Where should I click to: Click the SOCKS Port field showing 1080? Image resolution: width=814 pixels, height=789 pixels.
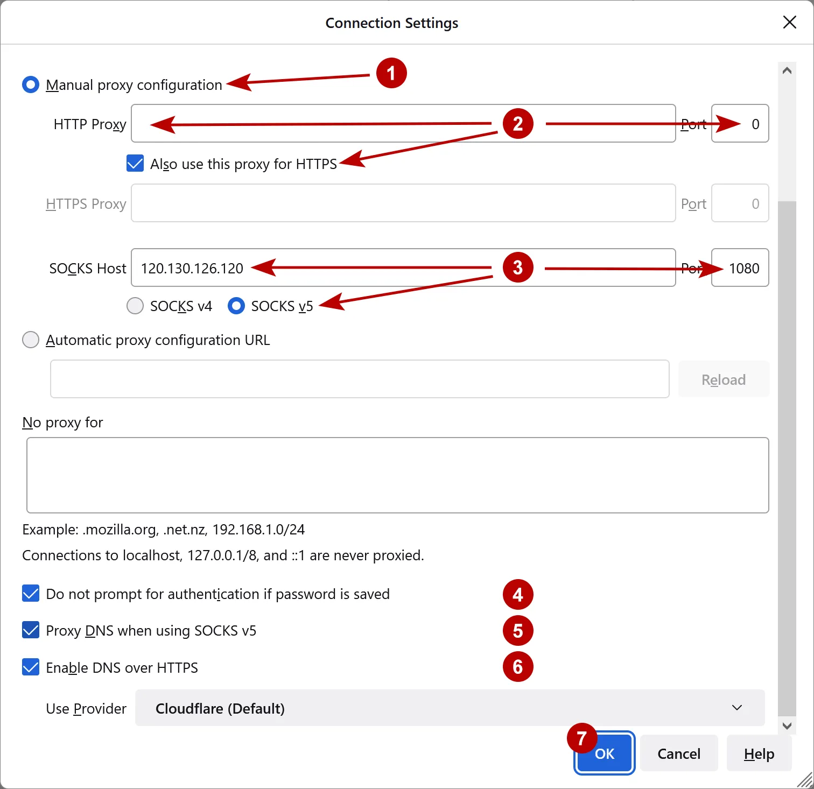pos(740,267)
